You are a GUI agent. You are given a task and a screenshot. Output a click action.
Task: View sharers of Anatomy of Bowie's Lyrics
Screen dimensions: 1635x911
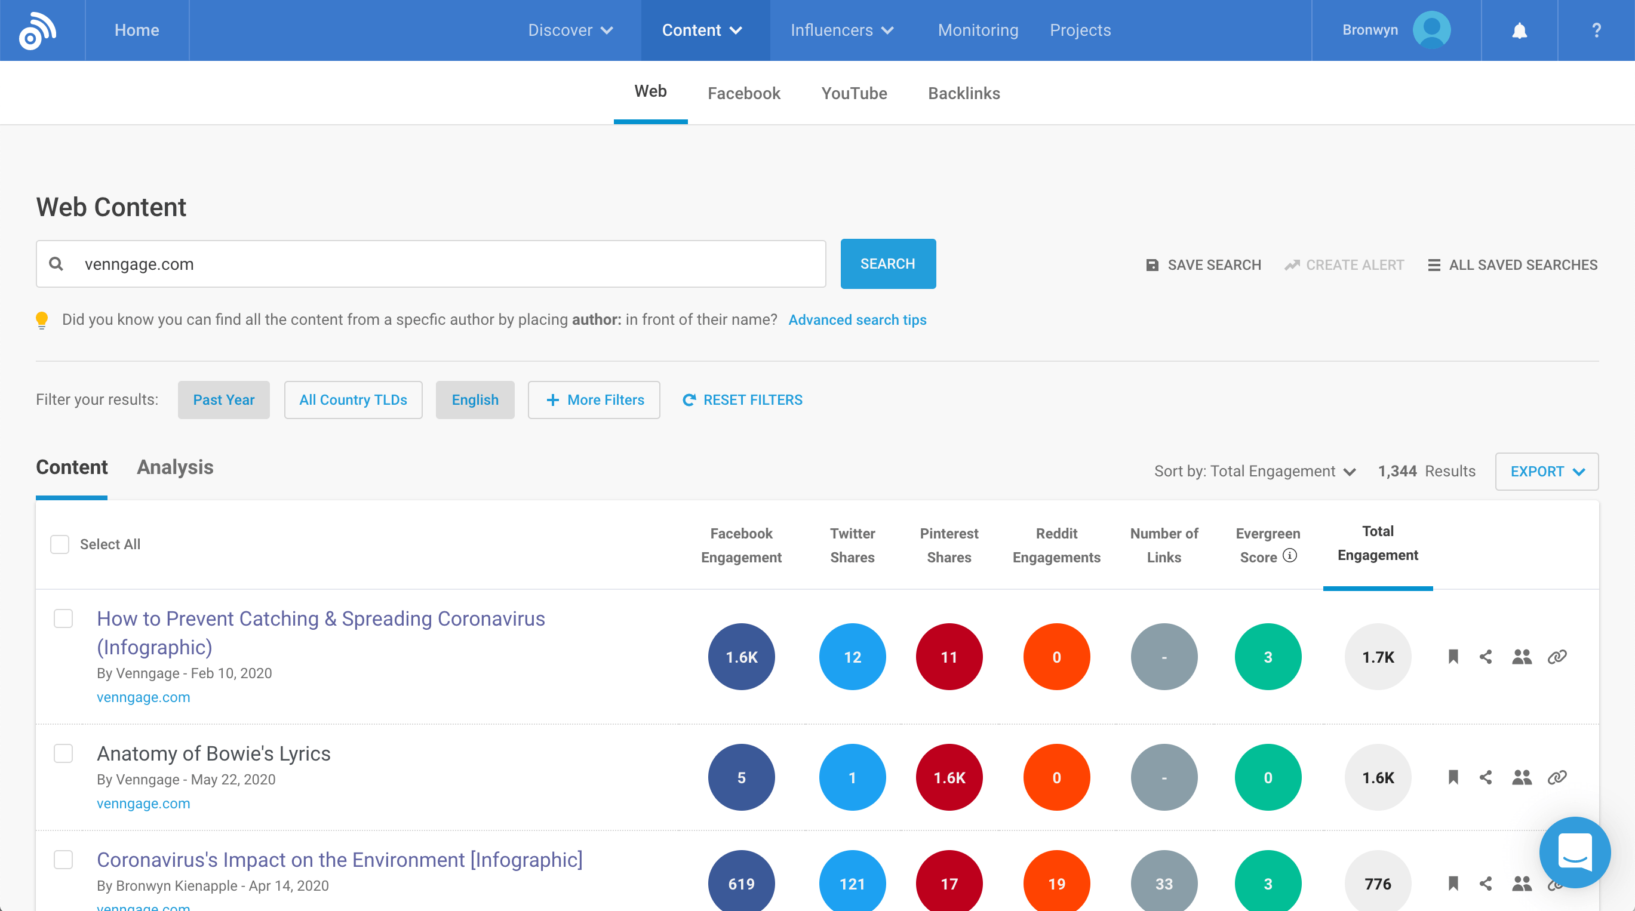pyautogui.click(x=1522, y=777)
